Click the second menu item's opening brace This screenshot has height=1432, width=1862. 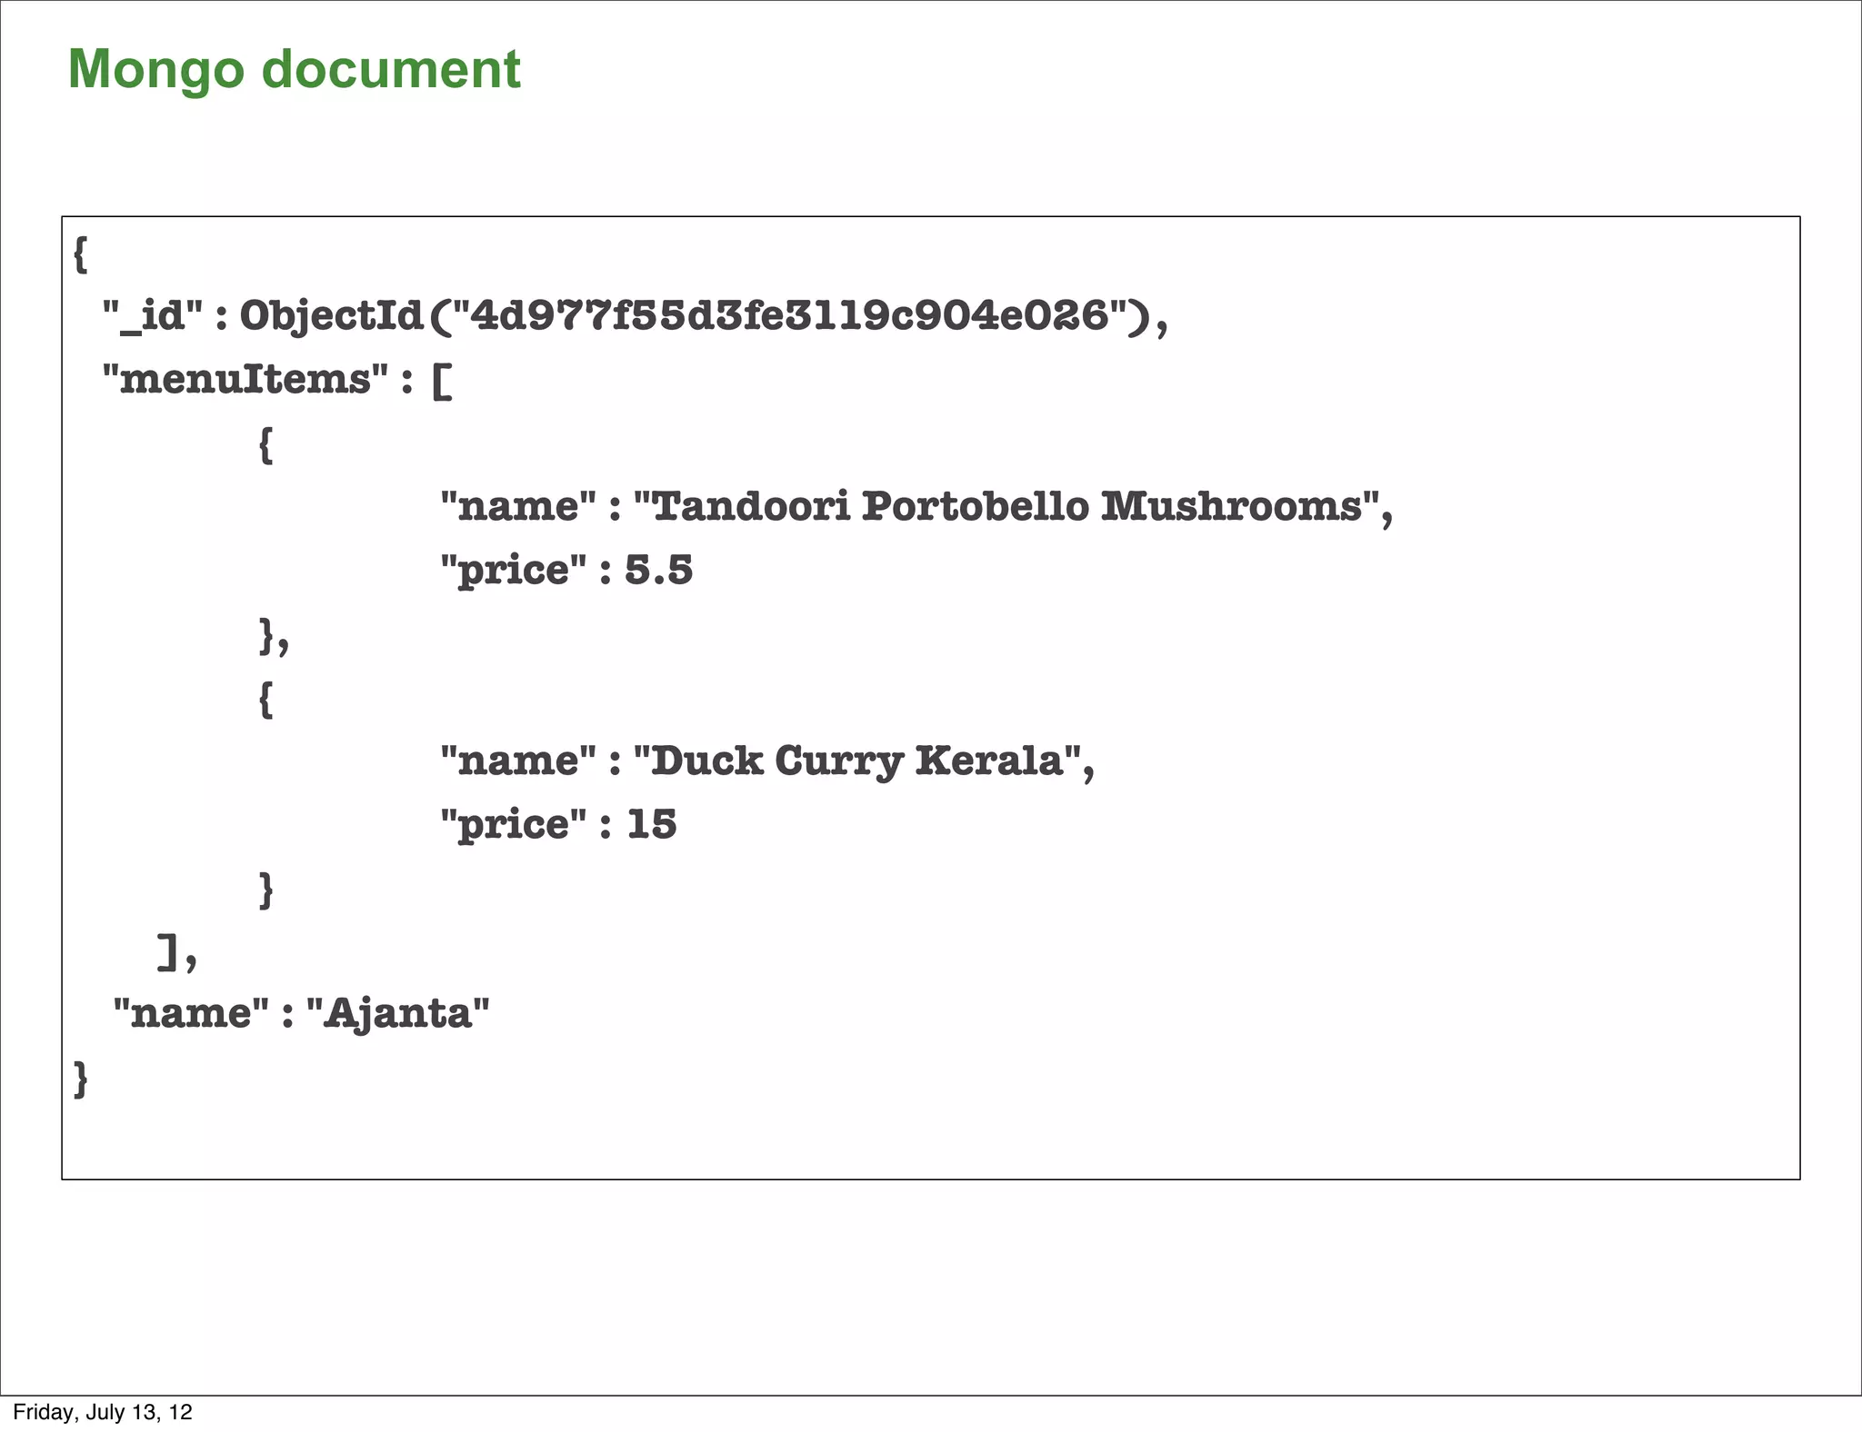pos(265,699)
